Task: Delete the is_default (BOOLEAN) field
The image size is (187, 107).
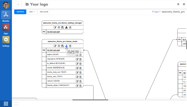Action: [x=80, y=64]
